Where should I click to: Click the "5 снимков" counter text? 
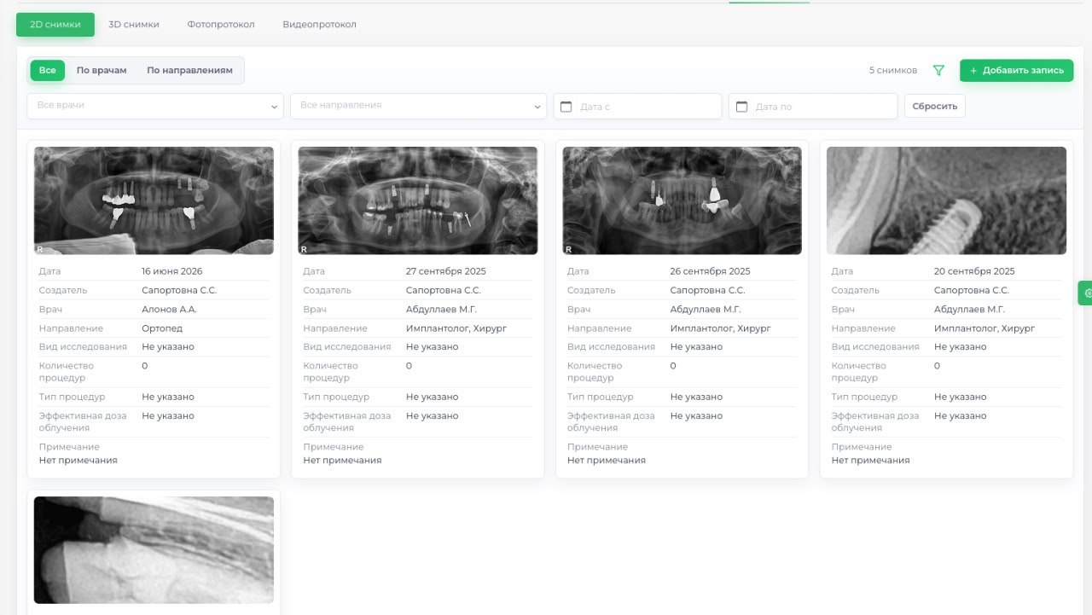point(893,71)
